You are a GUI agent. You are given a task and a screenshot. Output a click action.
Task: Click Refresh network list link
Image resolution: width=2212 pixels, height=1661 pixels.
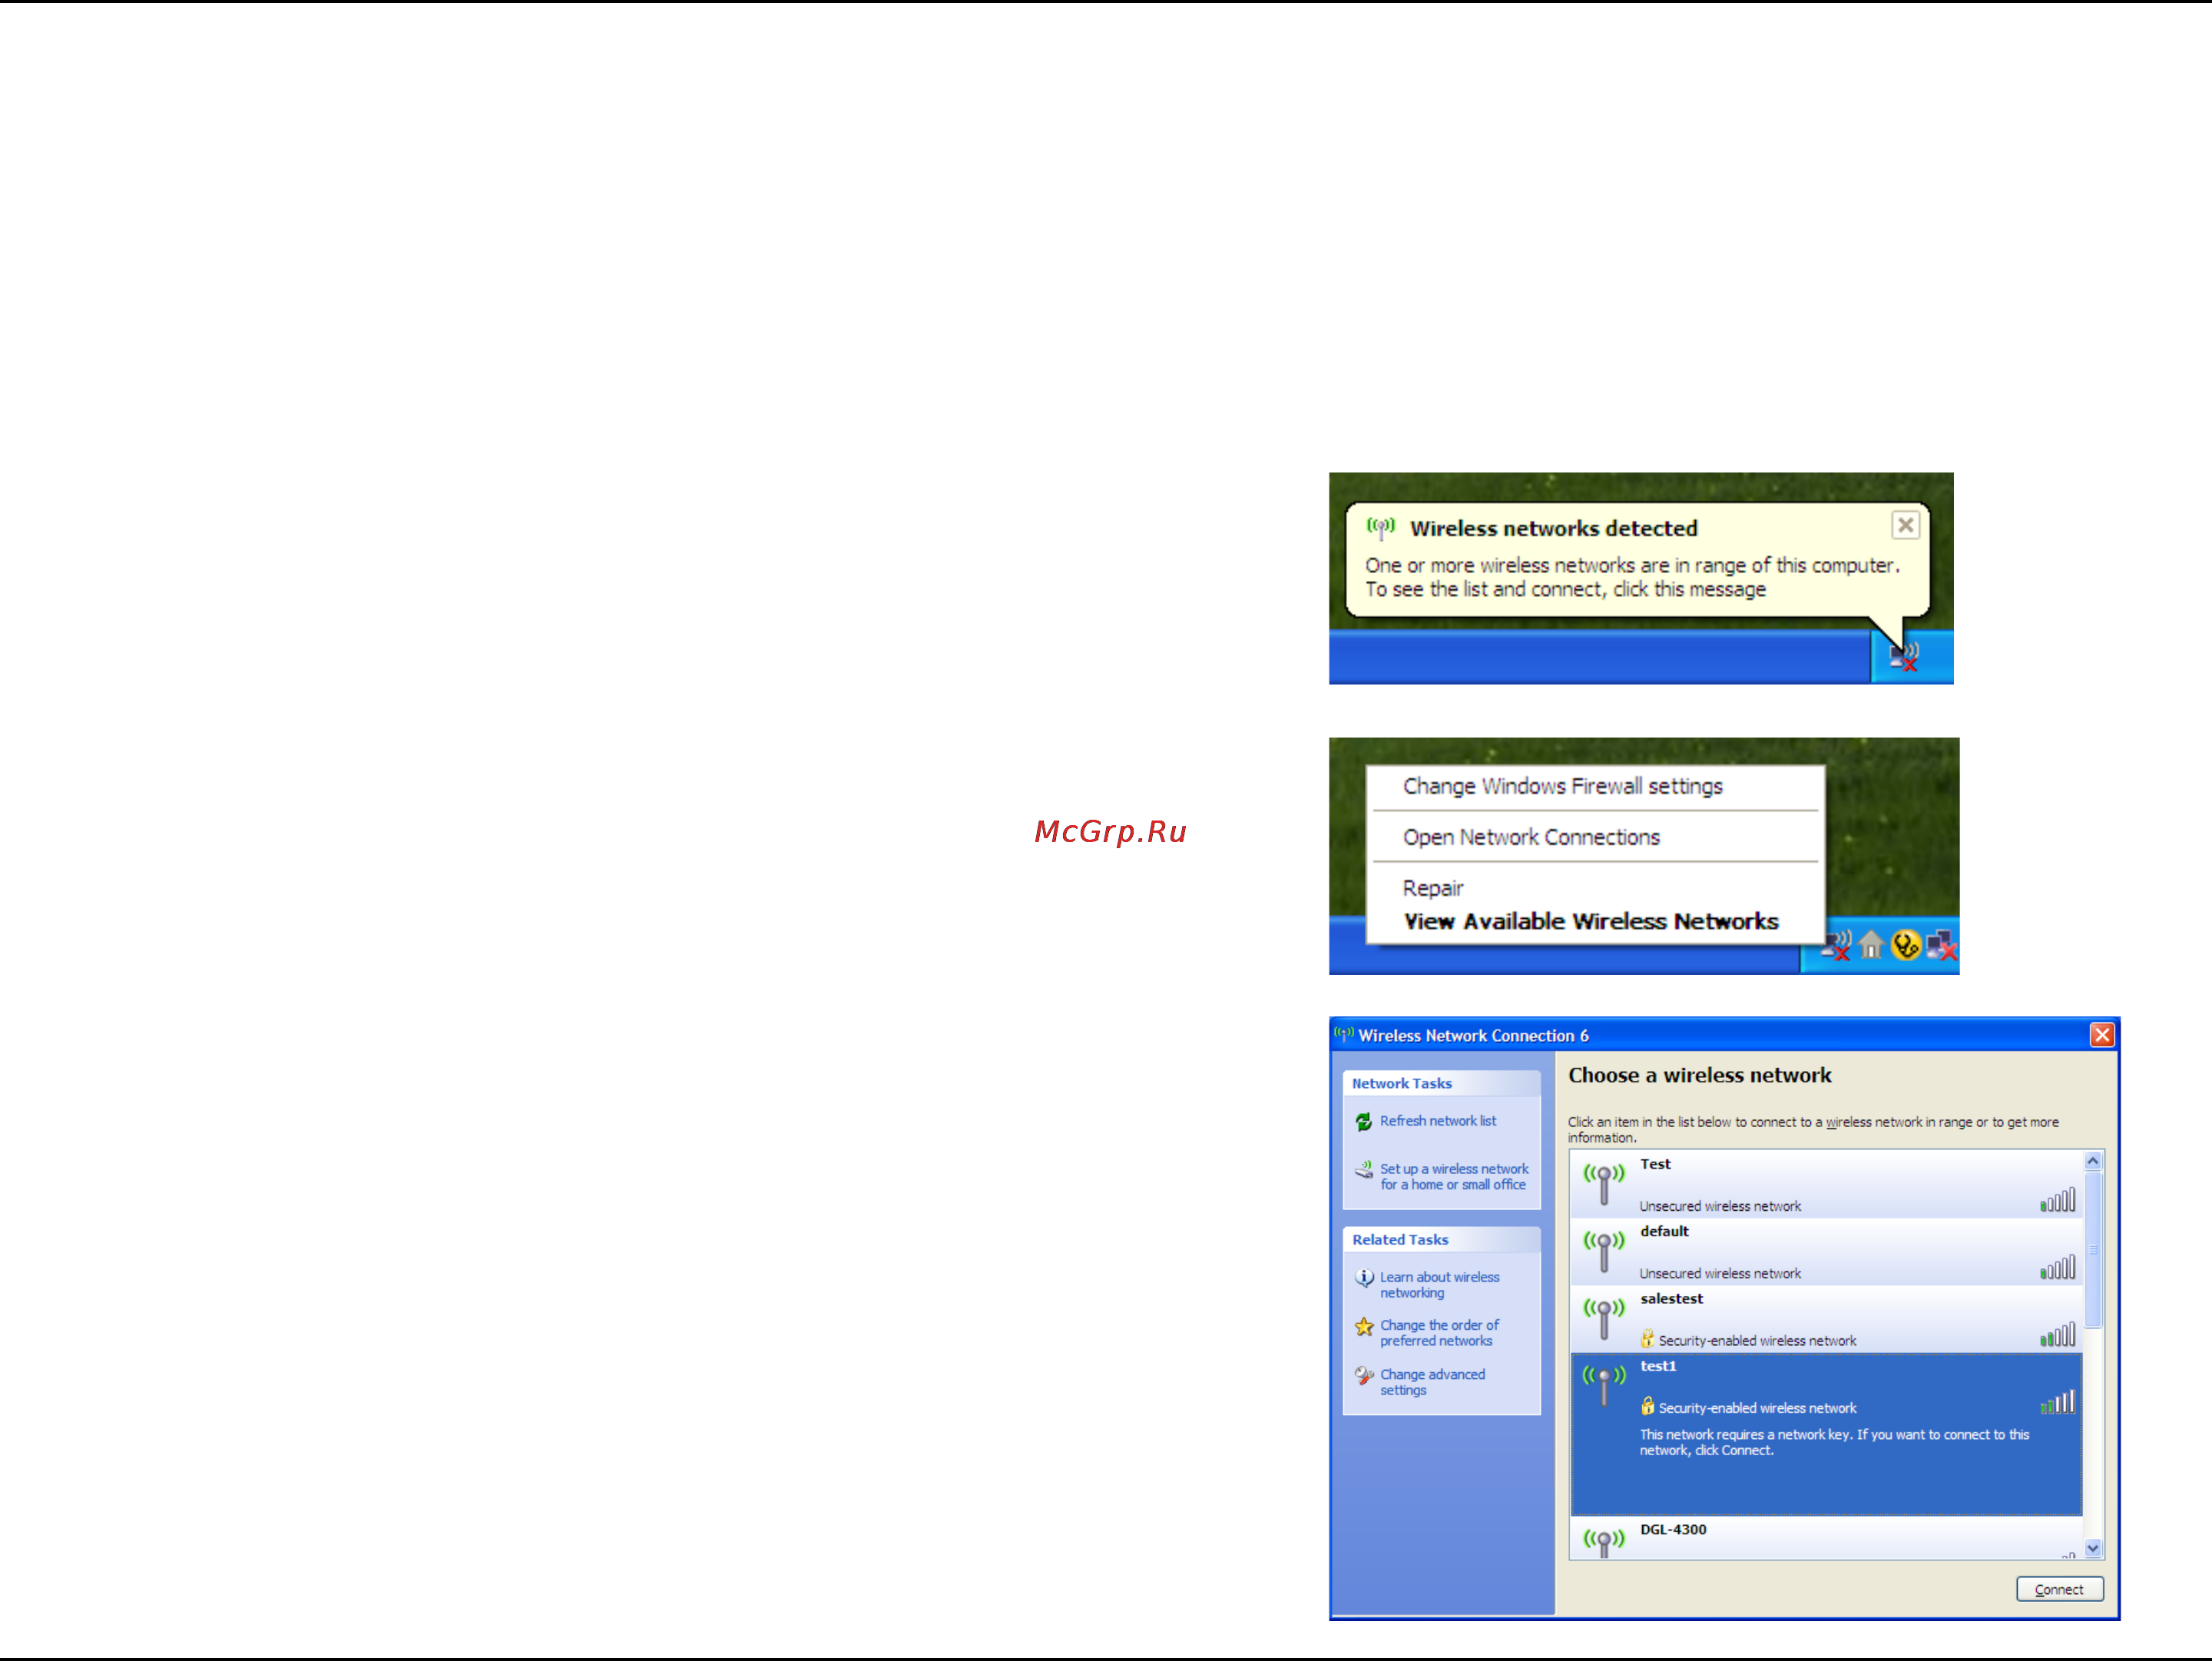1438,1121
